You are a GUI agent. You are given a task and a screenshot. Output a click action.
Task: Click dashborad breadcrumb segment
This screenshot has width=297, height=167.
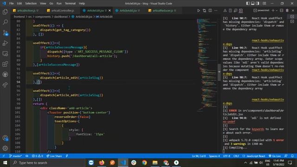[61, 17]
